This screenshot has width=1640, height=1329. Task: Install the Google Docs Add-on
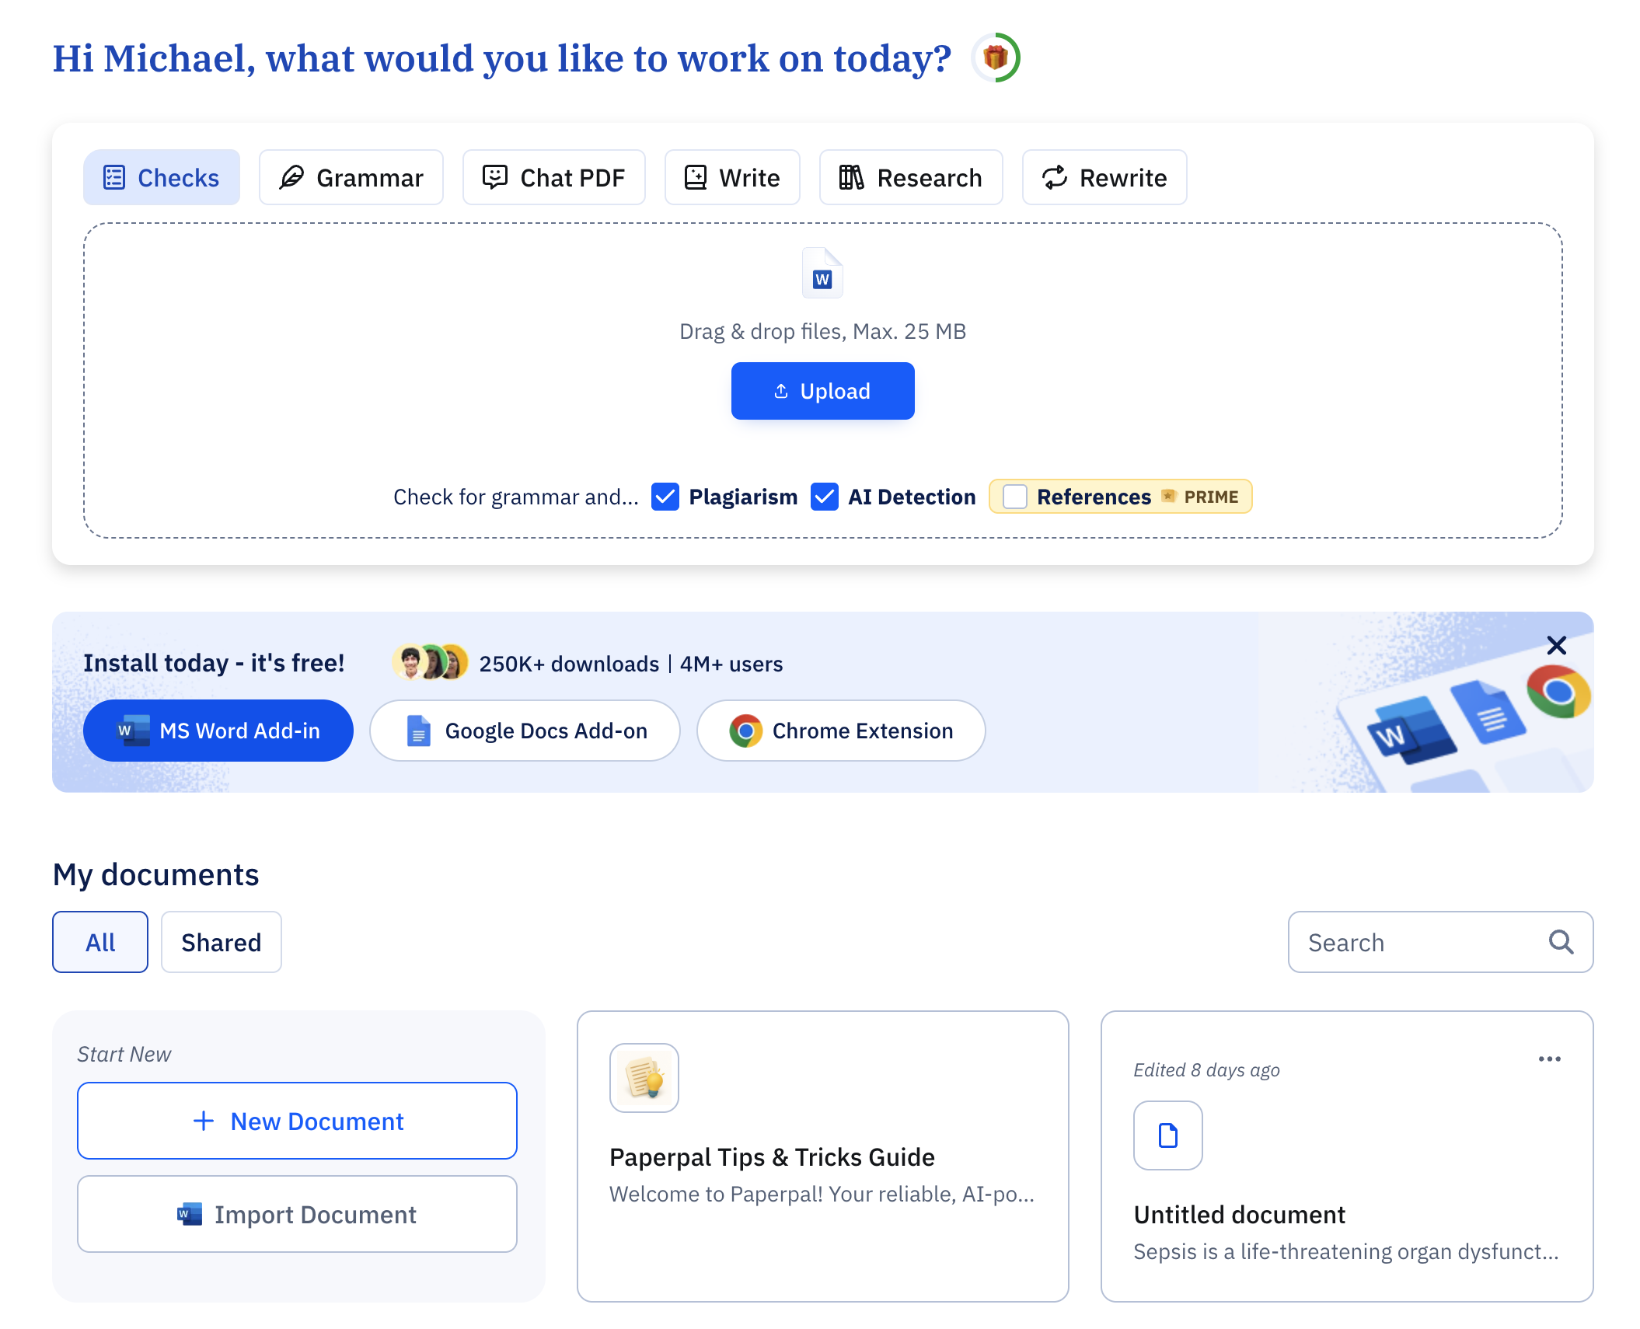(x=525, y=731)
